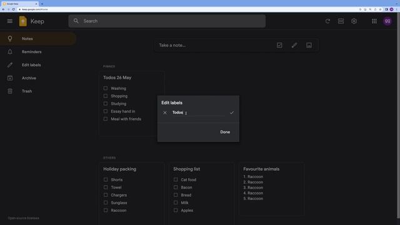
Task: Open Archive in the sidebar
Action: 37,78
